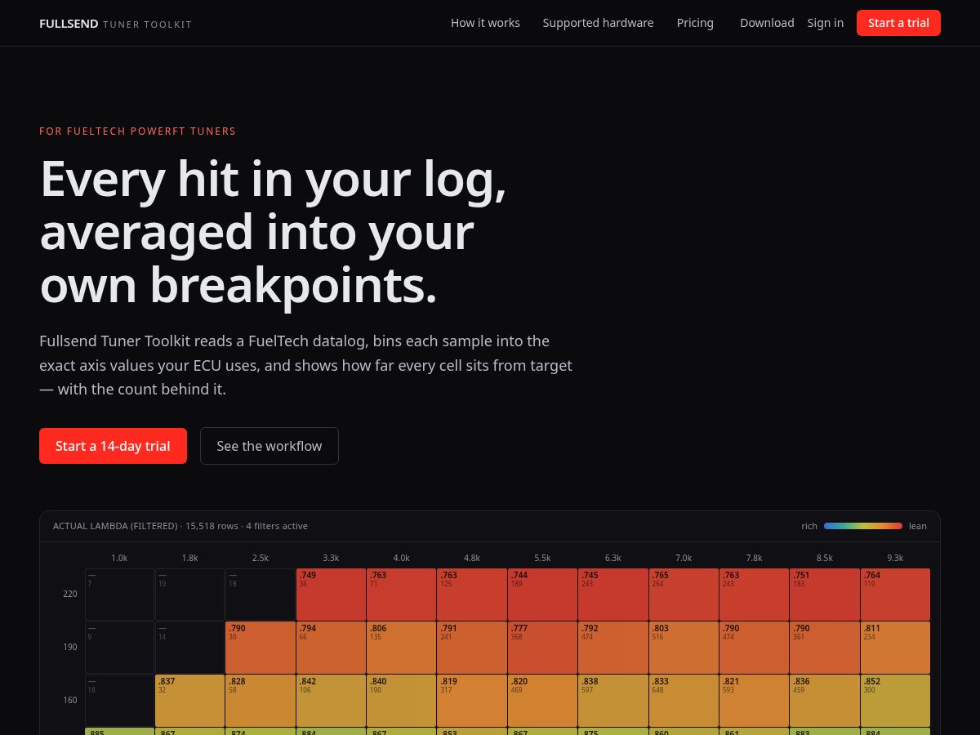The height and width of the screenshot is (735, 980).
Task: Click the .790 cell with count 30
Action: (x=261, y=648)
